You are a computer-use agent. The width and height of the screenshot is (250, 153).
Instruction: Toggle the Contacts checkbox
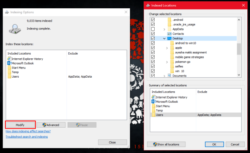pos(153,34)
